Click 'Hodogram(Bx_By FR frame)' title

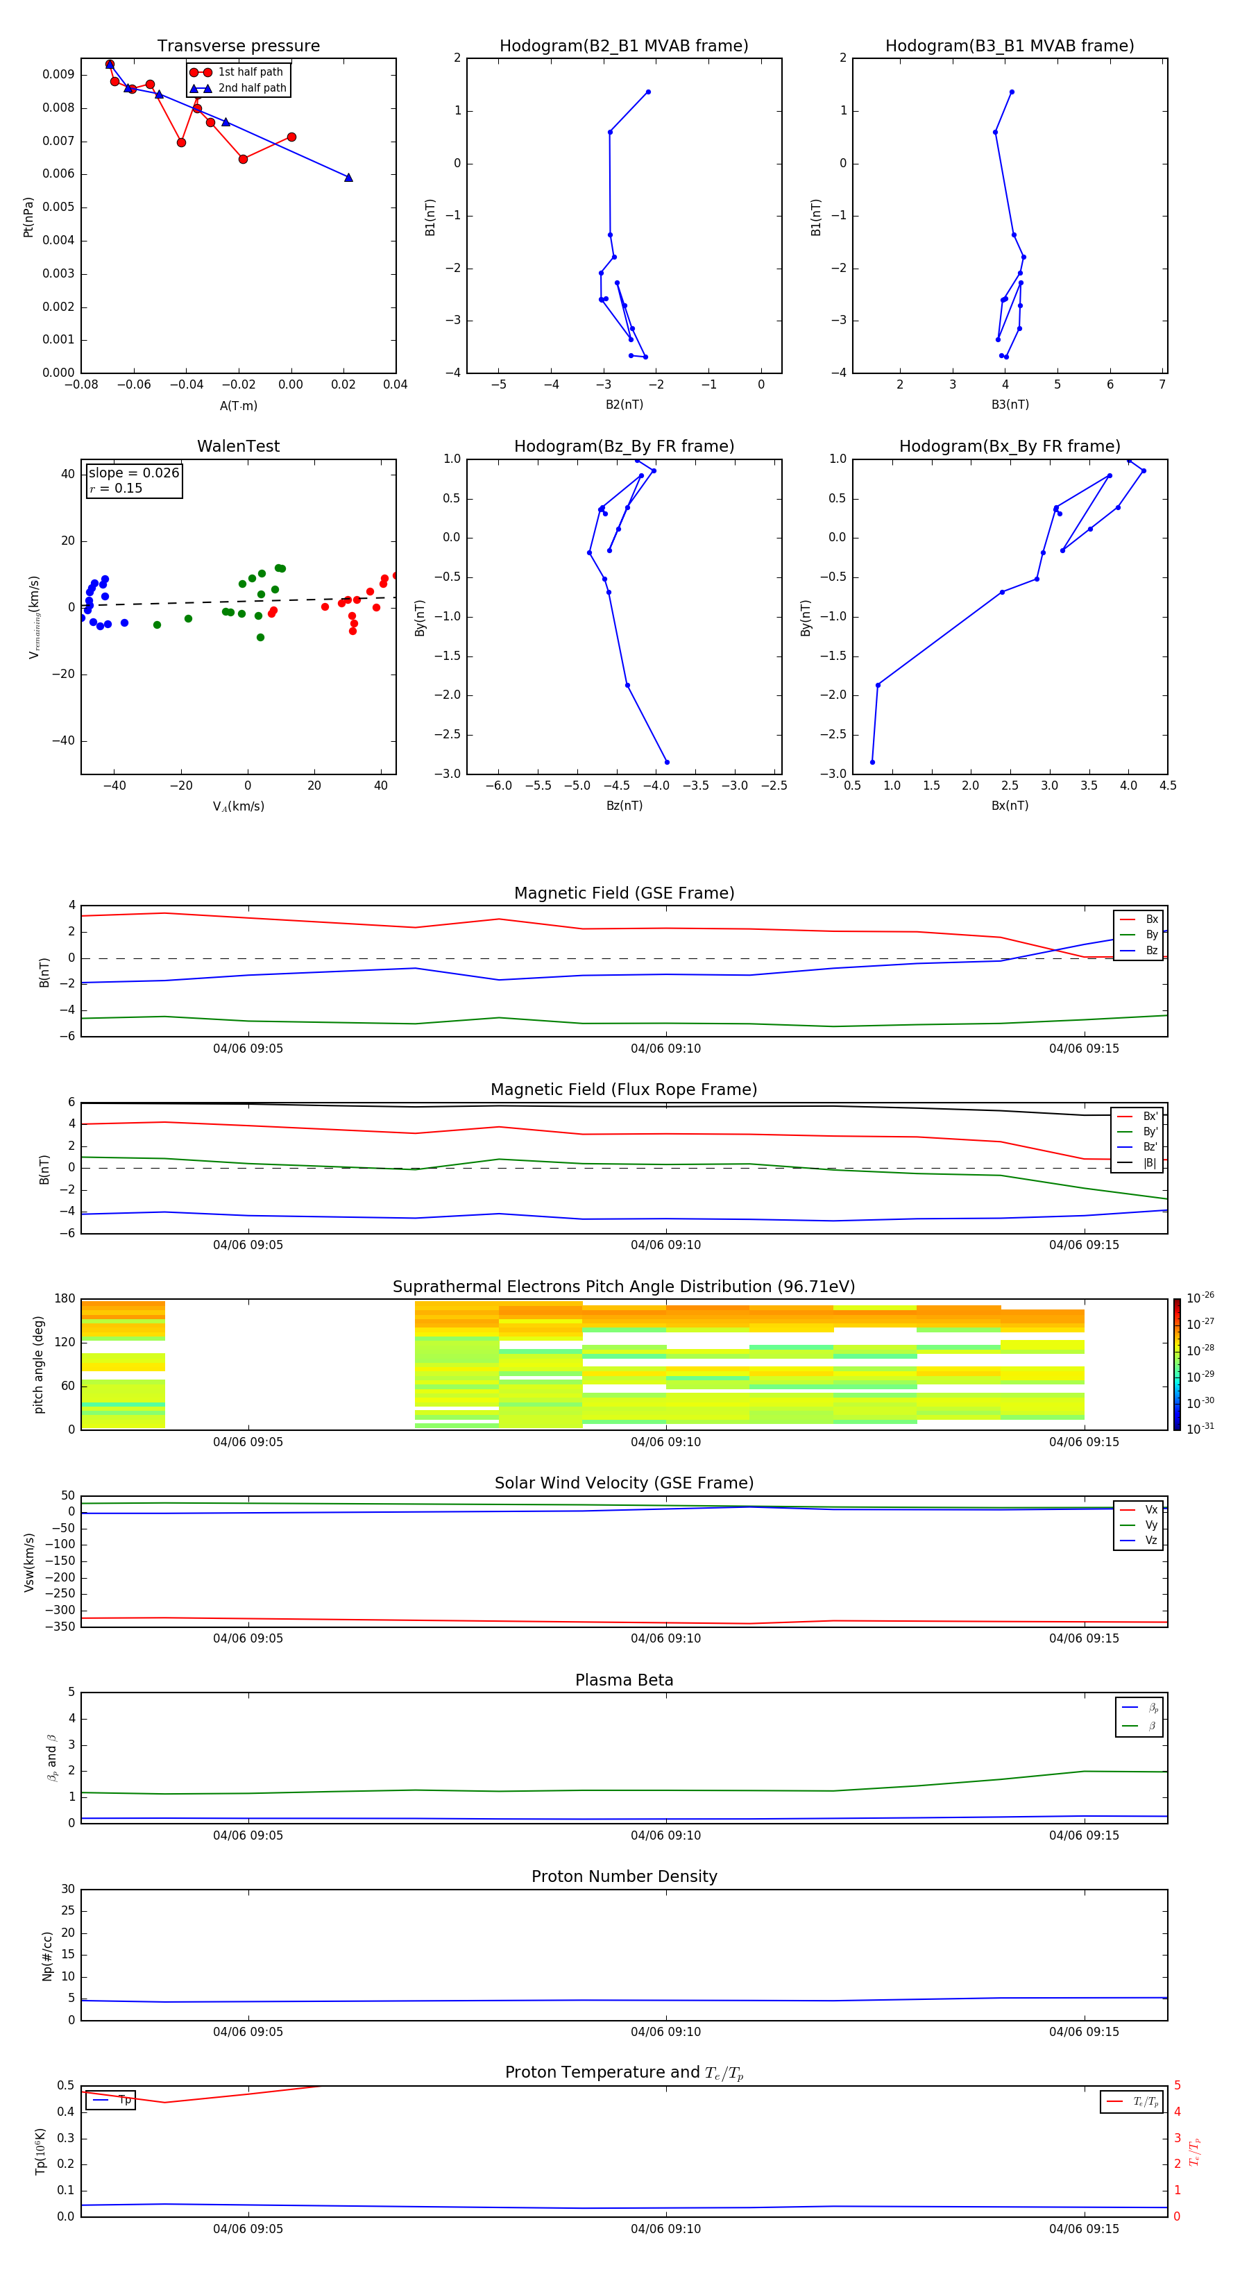coord(1010,446)
